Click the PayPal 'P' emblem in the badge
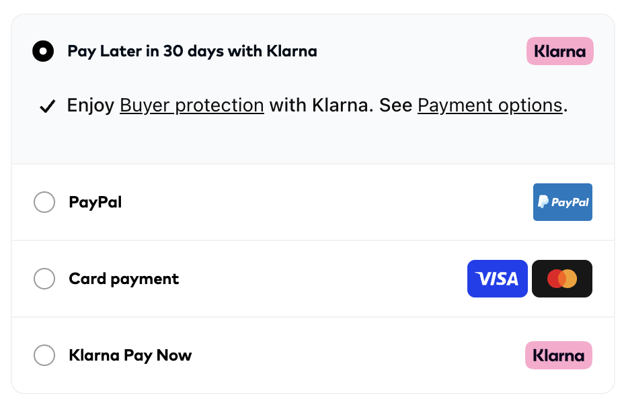 pos(543,202)
